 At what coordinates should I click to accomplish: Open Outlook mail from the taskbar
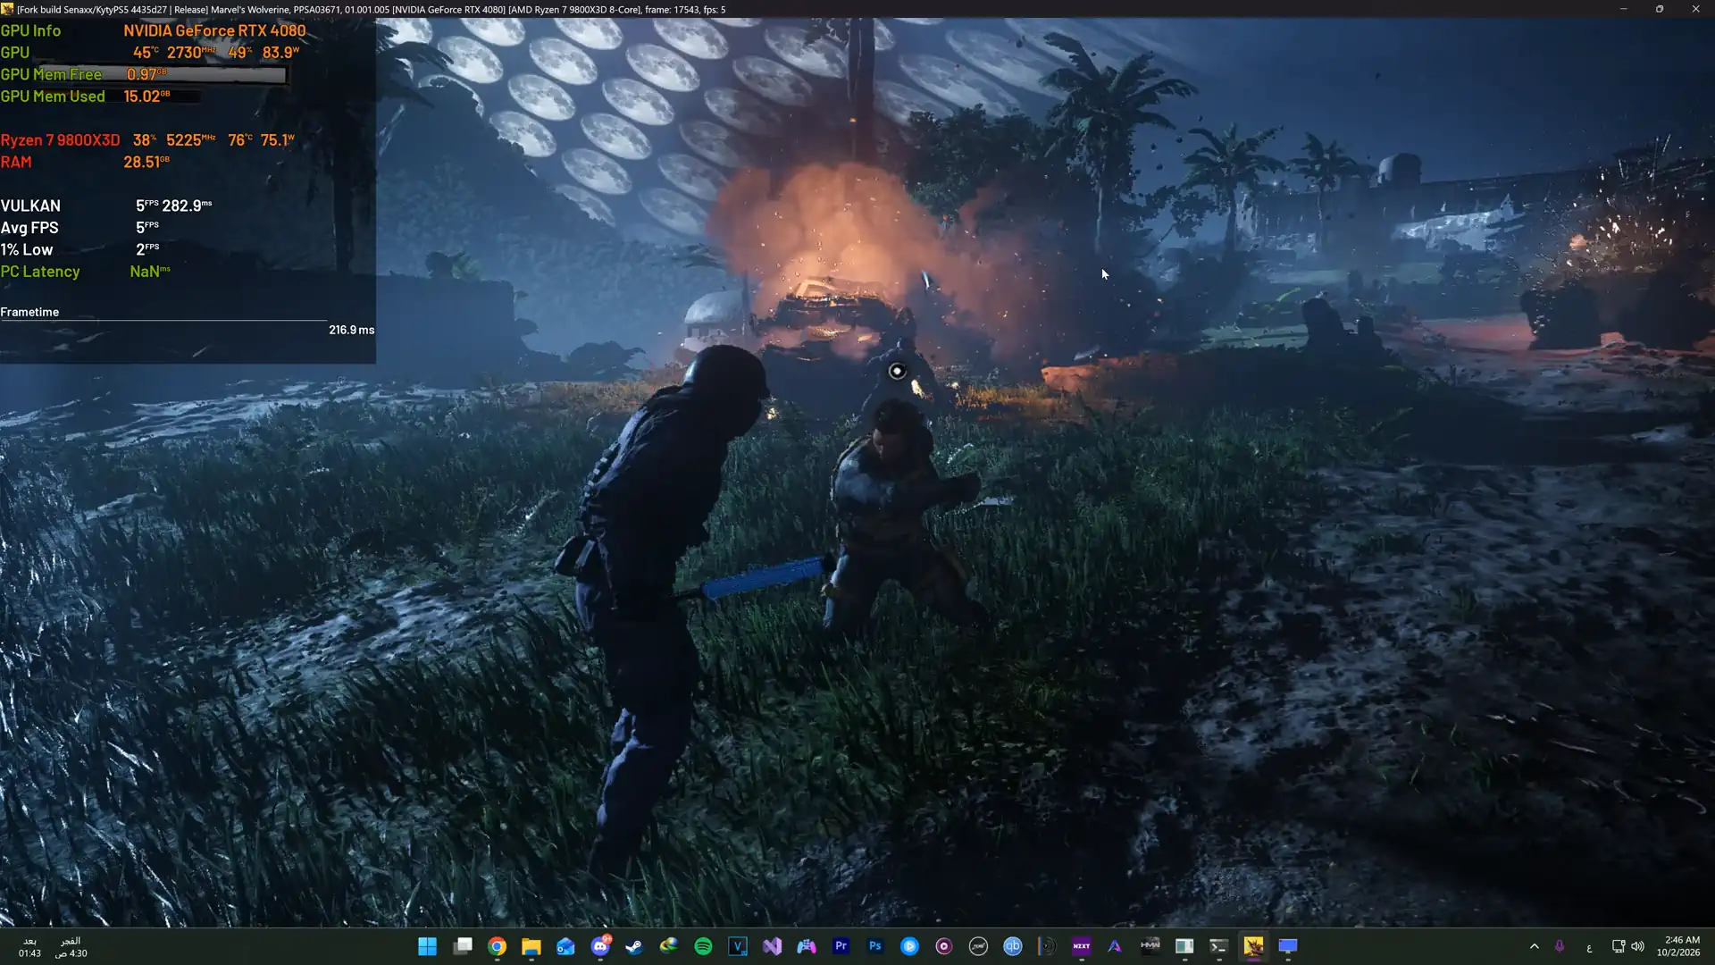pos(565,946)
